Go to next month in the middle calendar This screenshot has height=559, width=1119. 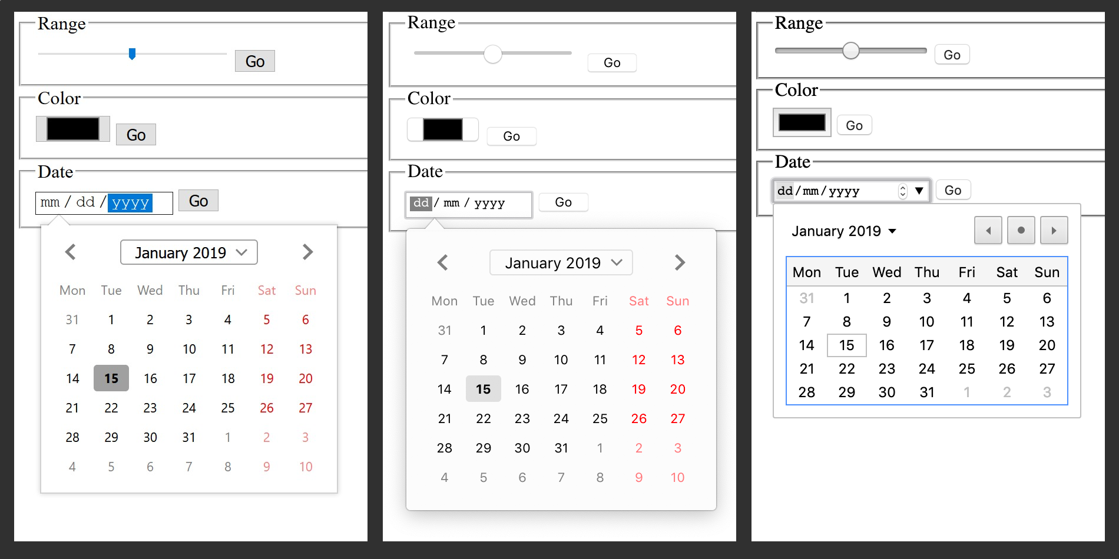point(680,262)
